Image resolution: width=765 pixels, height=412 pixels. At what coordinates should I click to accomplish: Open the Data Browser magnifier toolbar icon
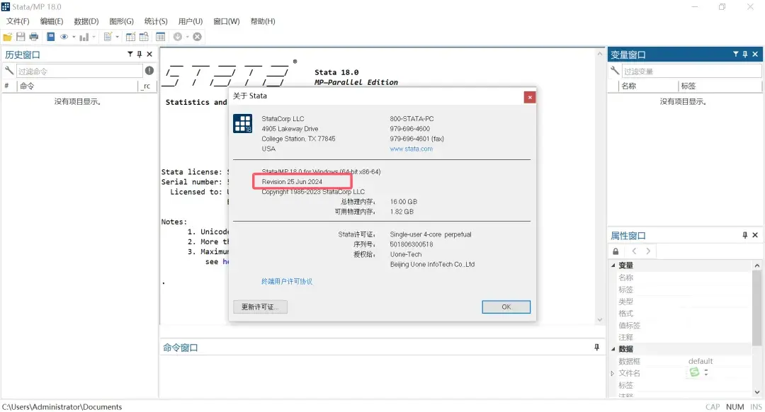(x=144, y=37)
